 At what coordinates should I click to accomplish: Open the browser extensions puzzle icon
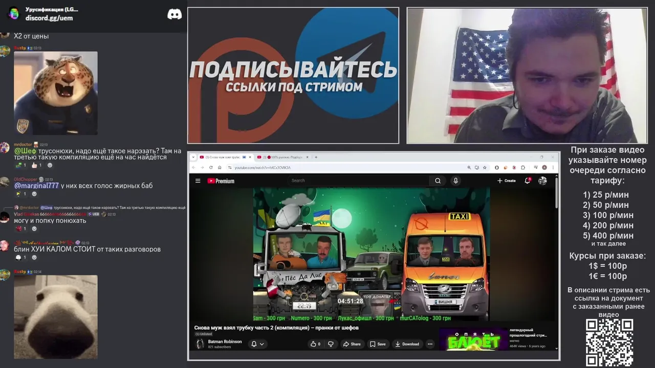click(x=523, y=167)
